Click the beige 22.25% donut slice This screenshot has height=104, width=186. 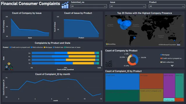click(128, 58)
